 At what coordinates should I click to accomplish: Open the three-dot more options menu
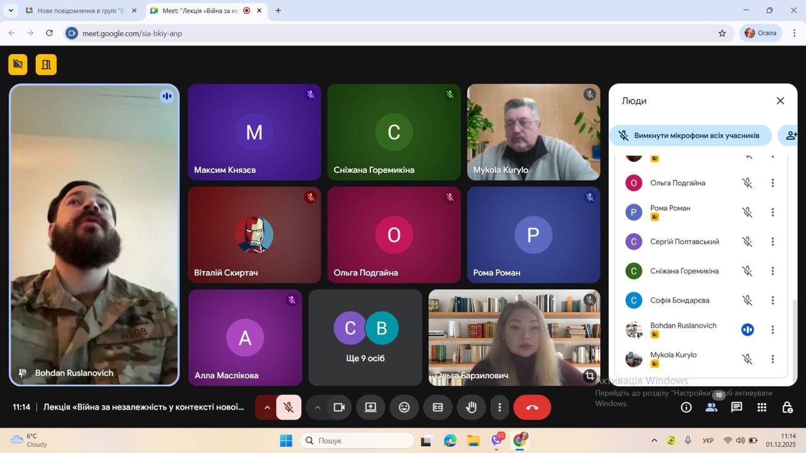tap(499, 408)
